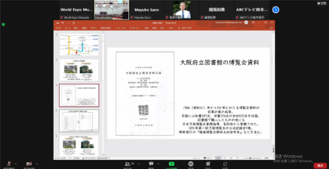Click the green encryption shield icon
Viewport: 329px width, 169px height.
point(3,24)
